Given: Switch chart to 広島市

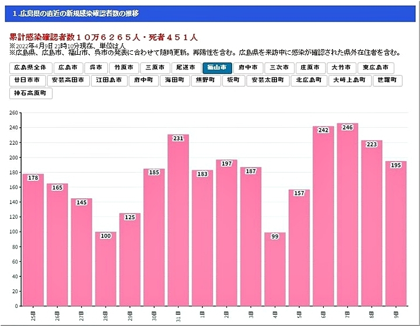Looking at the screenshot, I should click(66, 68).
